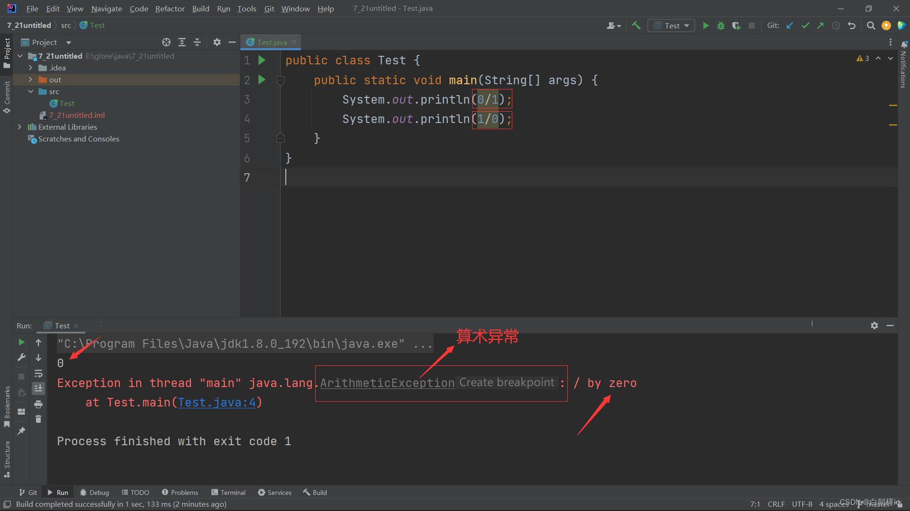Select 7_21untitled.iml file in tree

pos(72,115)
